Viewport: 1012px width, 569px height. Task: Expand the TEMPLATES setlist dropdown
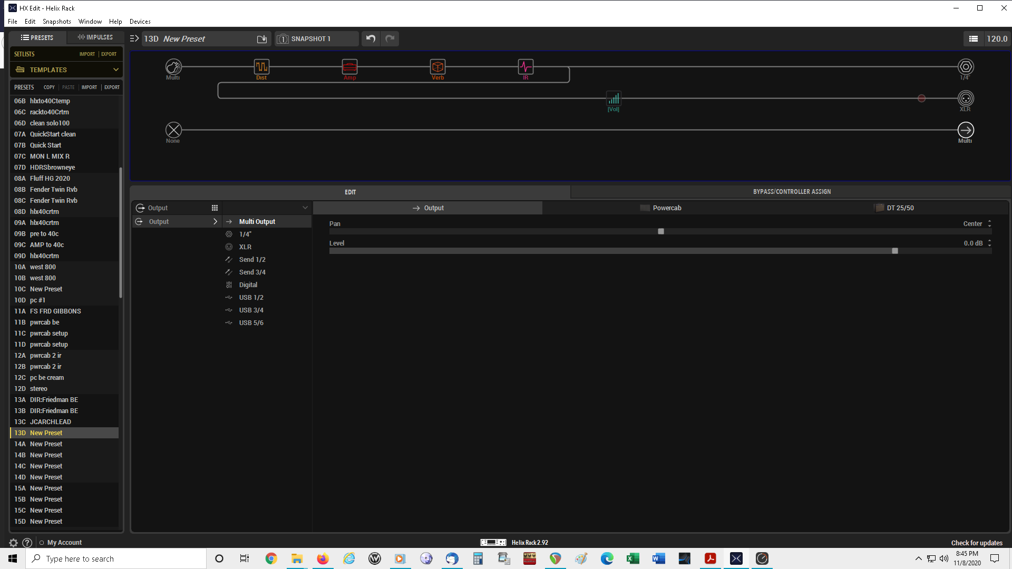115,70
